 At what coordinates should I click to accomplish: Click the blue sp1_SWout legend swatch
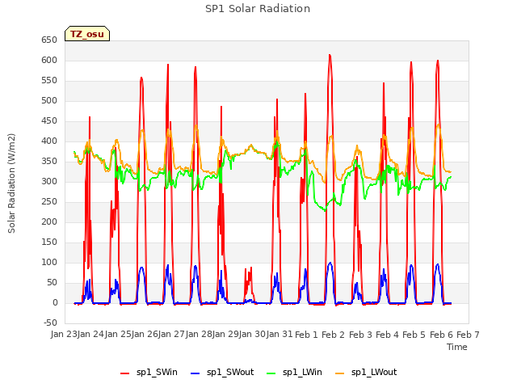pos(195,373)
